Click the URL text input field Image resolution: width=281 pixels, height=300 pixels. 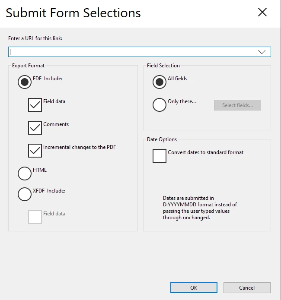point(130,52)
